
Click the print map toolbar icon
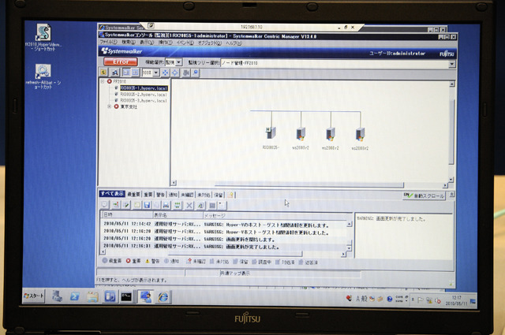point(186,73)
